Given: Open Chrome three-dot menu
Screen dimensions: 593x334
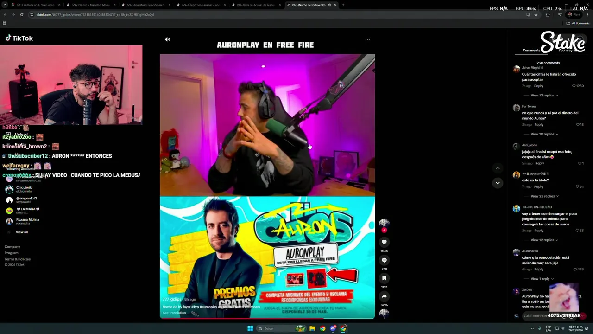Looking at the screenshot, I should point(587,14).
